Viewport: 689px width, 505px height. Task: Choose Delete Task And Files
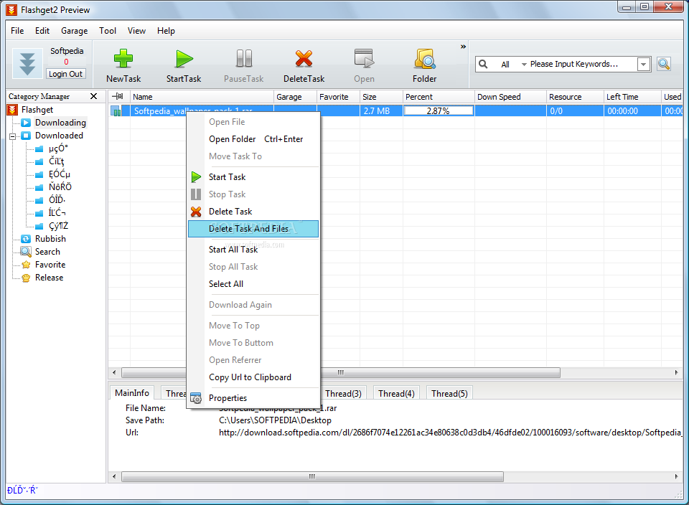(x=248, y=229)
